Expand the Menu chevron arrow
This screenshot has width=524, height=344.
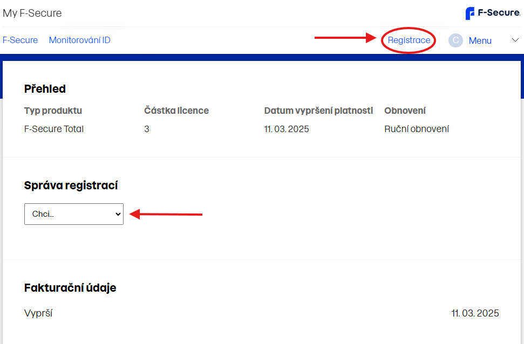tap(515, 40)
